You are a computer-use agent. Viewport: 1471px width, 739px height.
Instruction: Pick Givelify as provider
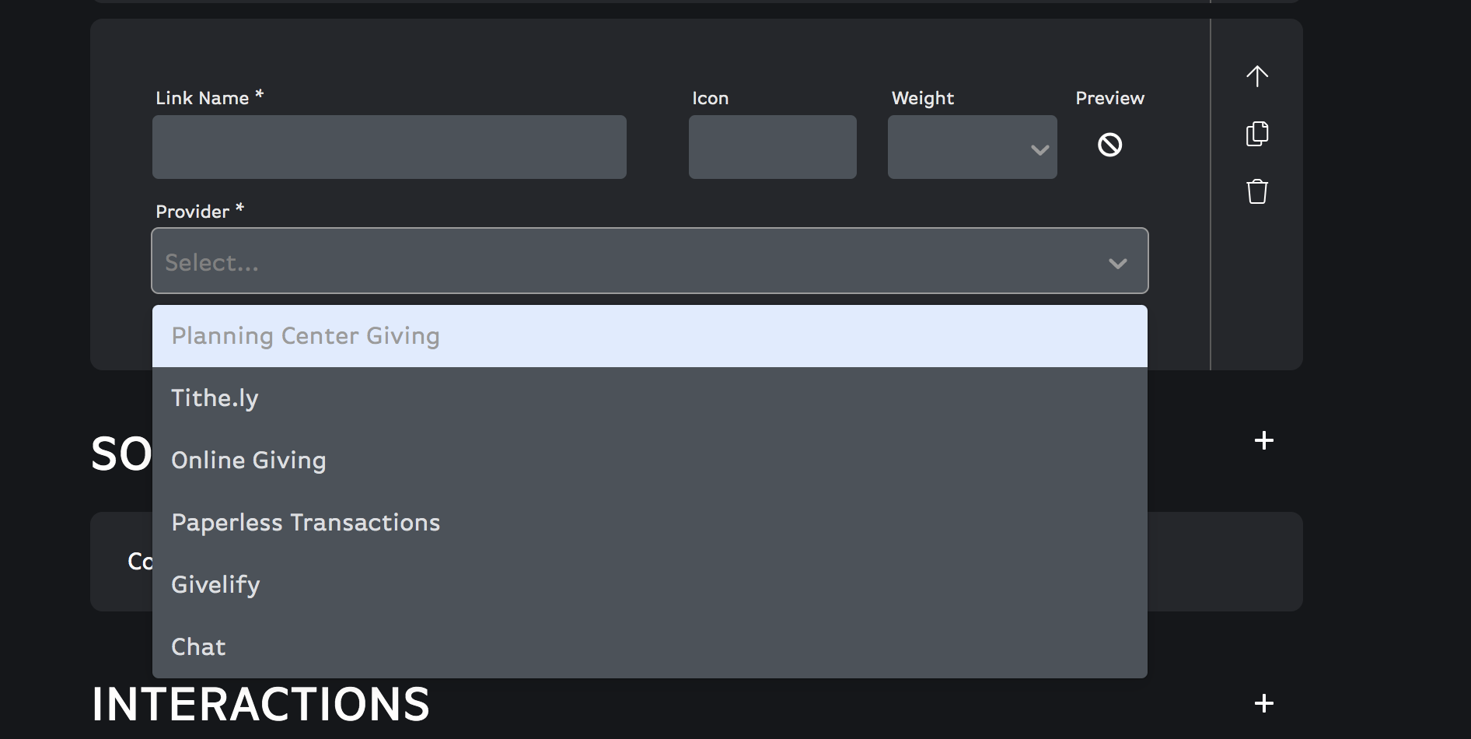650,585
